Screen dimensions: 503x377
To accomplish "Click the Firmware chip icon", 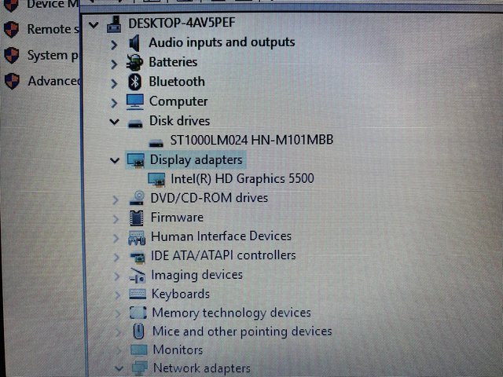I will (x=136, y=218).
